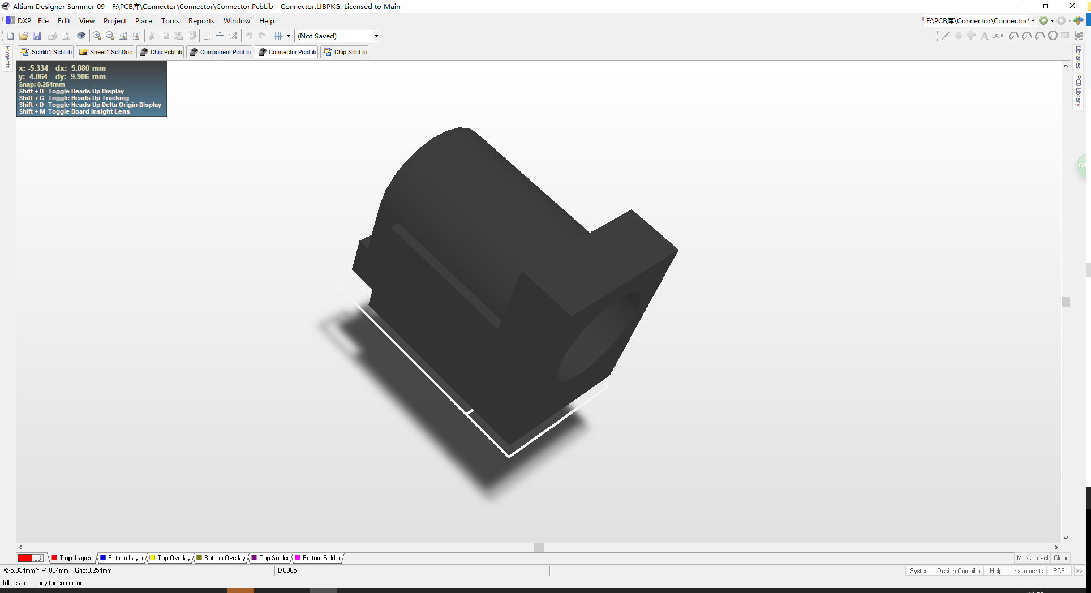Select the Place Full Circle tool

[1053, 36]
